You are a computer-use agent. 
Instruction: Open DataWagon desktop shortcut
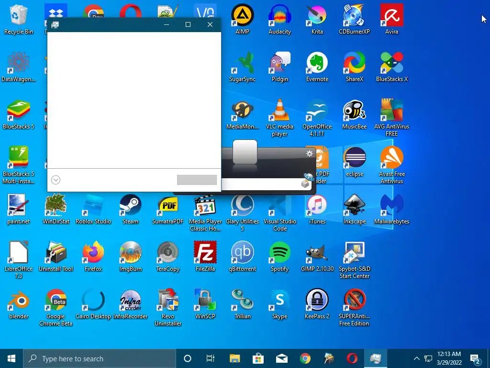(x=19, y=66)
